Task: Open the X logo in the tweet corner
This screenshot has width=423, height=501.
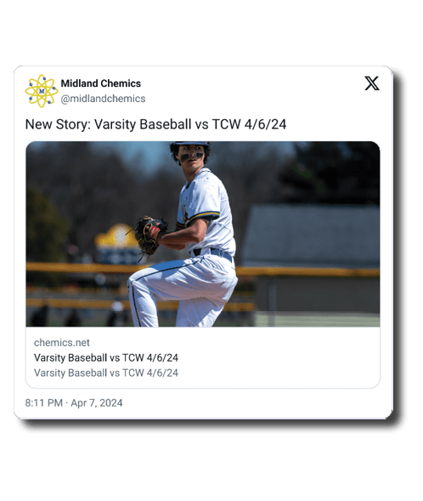Action: pyautogui.click(x=372, y=83)
